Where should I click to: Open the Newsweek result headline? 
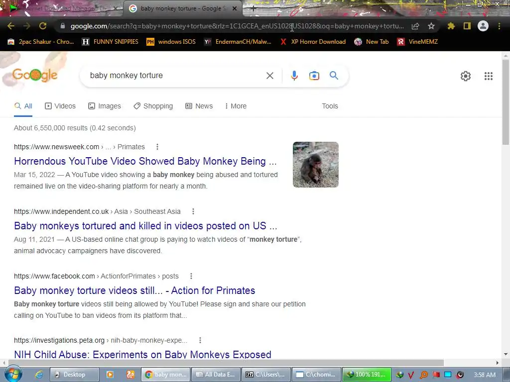tap(145, 161)
